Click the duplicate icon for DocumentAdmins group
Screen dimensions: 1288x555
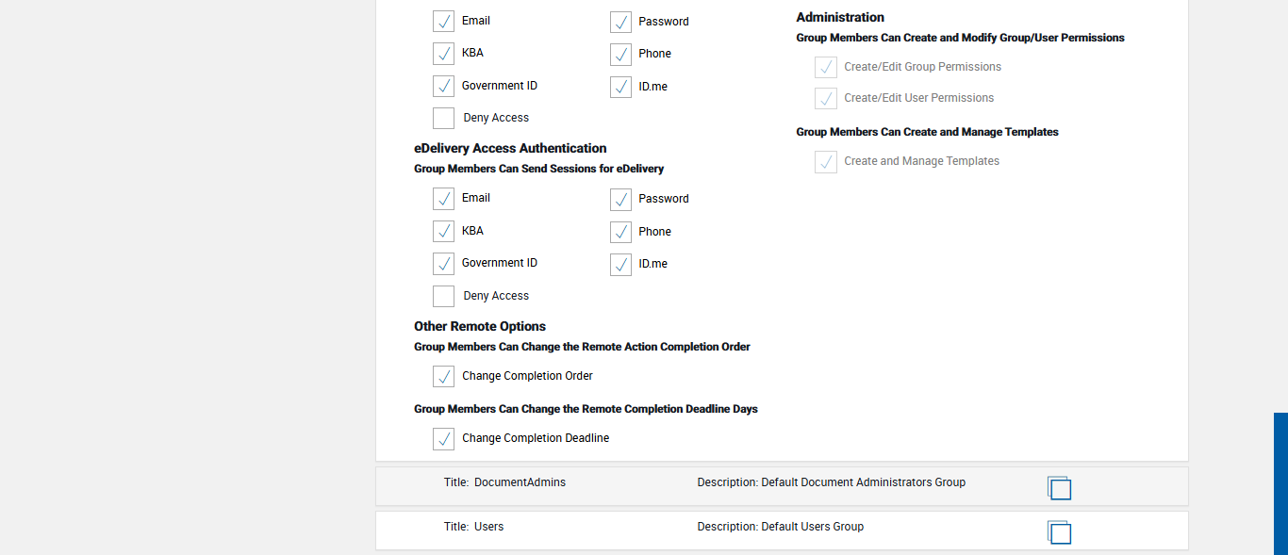[x=1059, y=487]
